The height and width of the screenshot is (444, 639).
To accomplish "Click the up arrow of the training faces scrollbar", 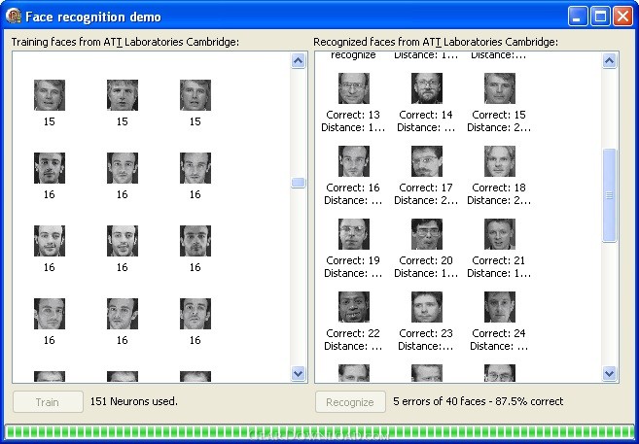I will coord(299,61).
